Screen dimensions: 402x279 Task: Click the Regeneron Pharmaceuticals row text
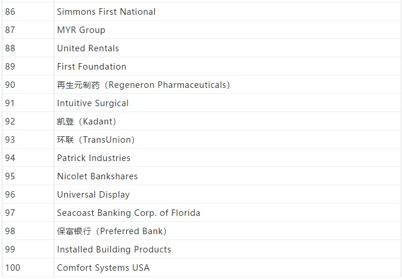pos(143,85)
